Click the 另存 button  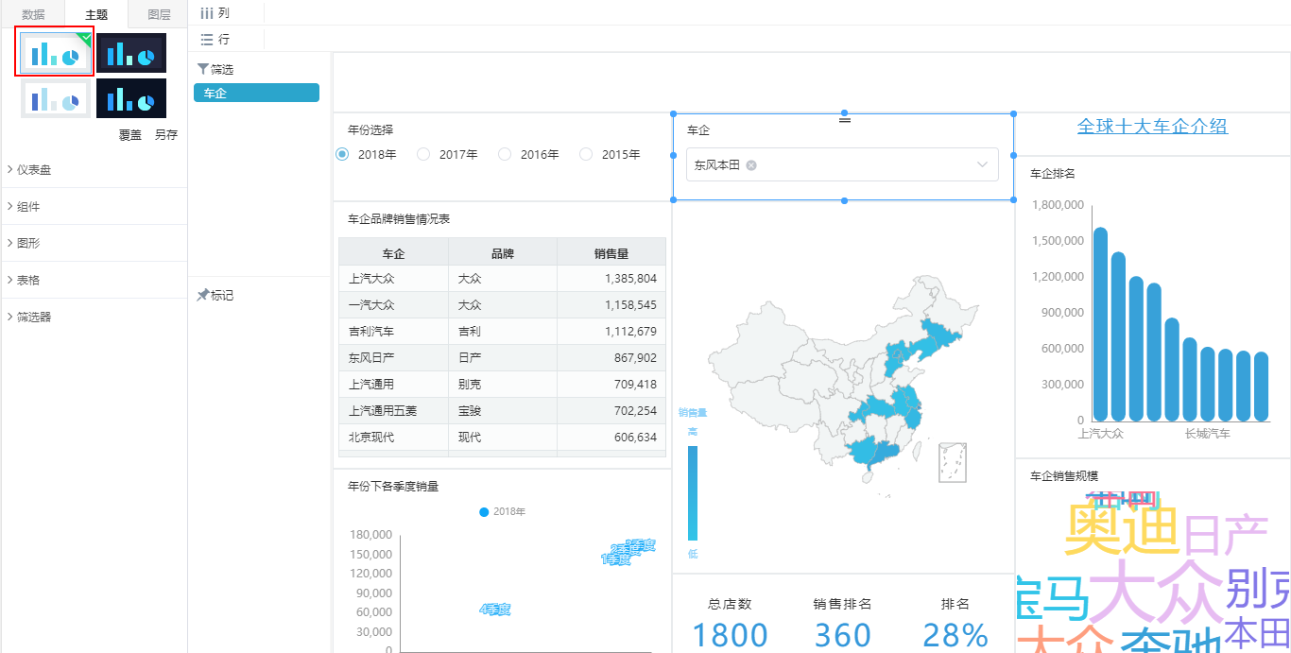166,135
